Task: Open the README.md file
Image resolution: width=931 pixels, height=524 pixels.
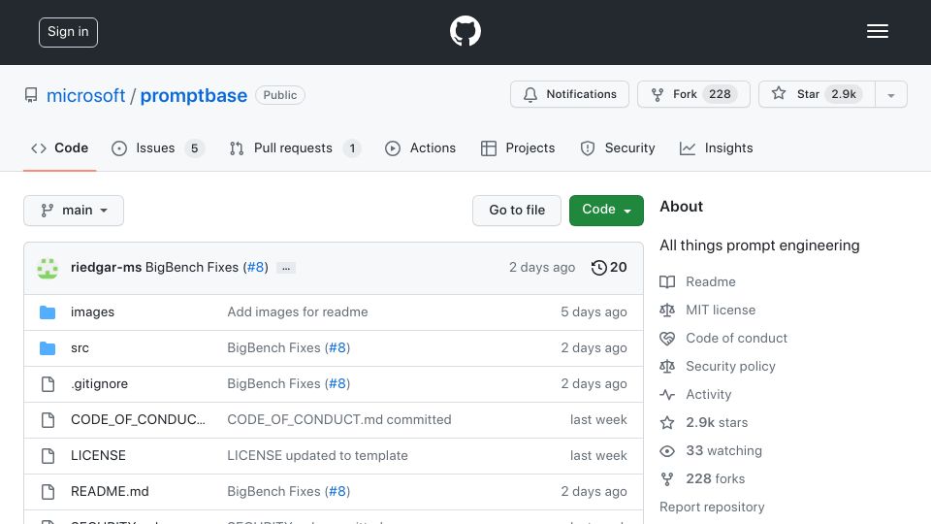Action: click(110, 491)
